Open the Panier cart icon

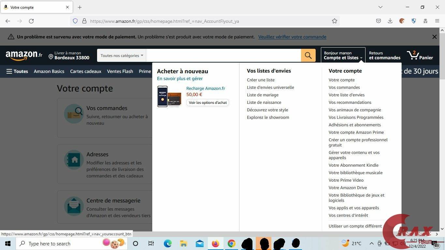pos(420,55)
